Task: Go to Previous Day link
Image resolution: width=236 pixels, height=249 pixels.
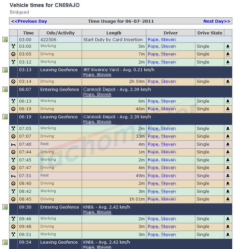Action: coord(29,21)
